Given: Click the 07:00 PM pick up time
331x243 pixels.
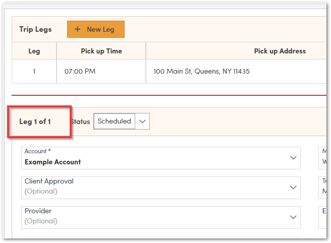Looking at the screenshot, I should 80,71.
